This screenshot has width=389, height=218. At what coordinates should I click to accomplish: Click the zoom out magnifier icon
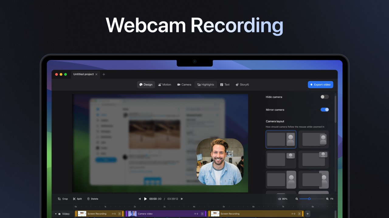(297, 199)
